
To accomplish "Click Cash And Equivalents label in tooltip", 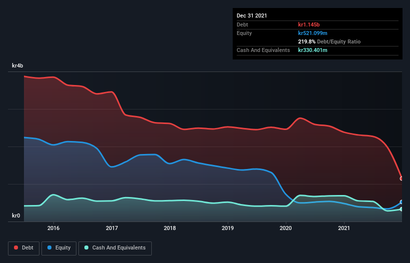I will point(263,50).
